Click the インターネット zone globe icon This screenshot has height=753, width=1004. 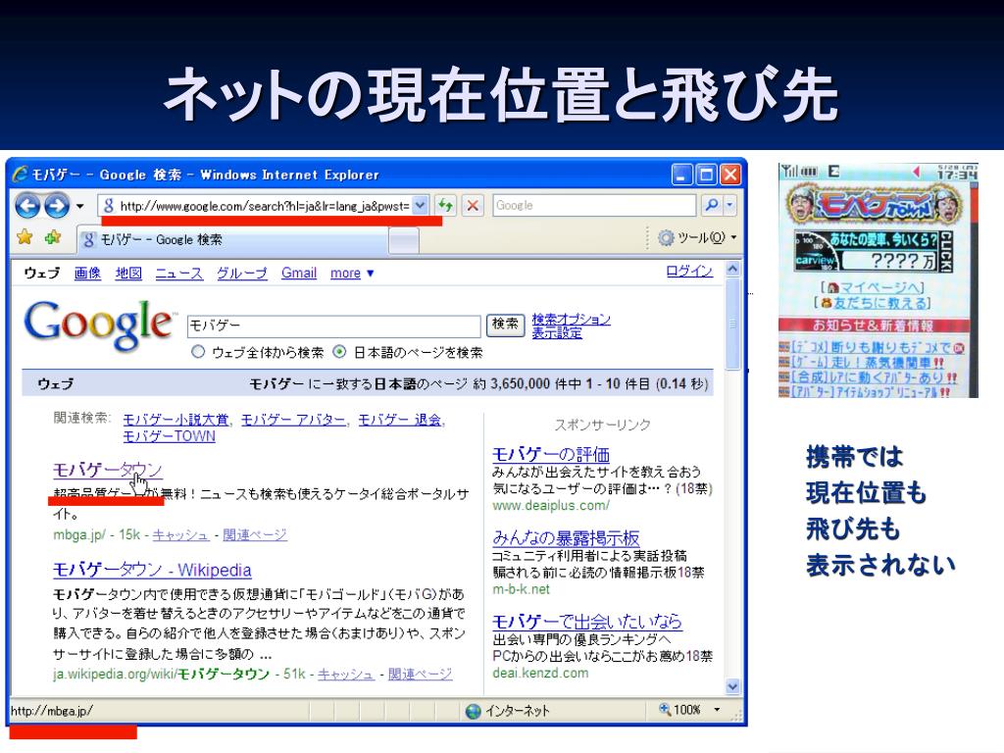[x=474, y=712]
